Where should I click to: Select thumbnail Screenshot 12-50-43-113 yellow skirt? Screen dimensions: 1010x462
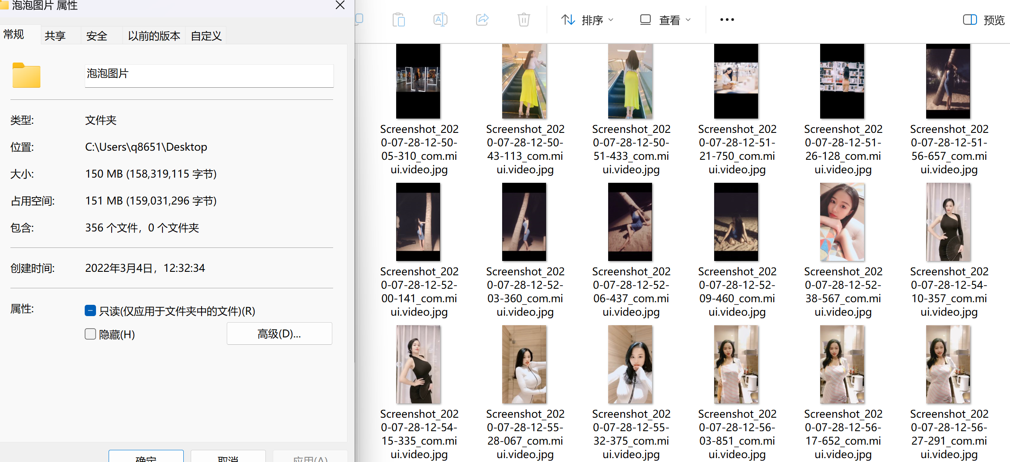point(524,82)
